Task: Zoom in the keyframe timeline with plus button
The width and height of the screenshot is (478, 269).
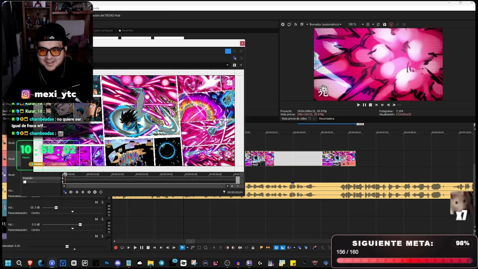Action: 232,186
